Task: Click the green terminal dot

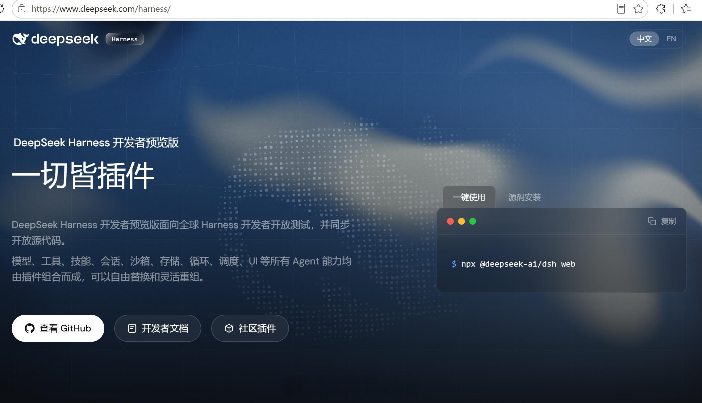Action: (473, 221)
